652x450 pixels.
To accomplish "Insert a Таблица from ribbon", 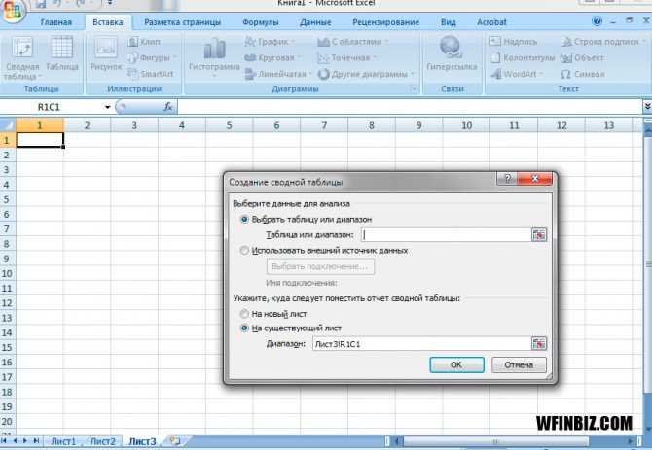I will (x=61, y=53).
